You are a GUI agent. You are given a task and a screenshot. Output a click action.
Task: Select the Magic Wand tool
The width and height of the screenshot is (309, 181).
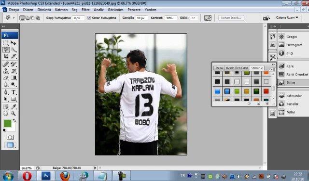click(14, 50)
